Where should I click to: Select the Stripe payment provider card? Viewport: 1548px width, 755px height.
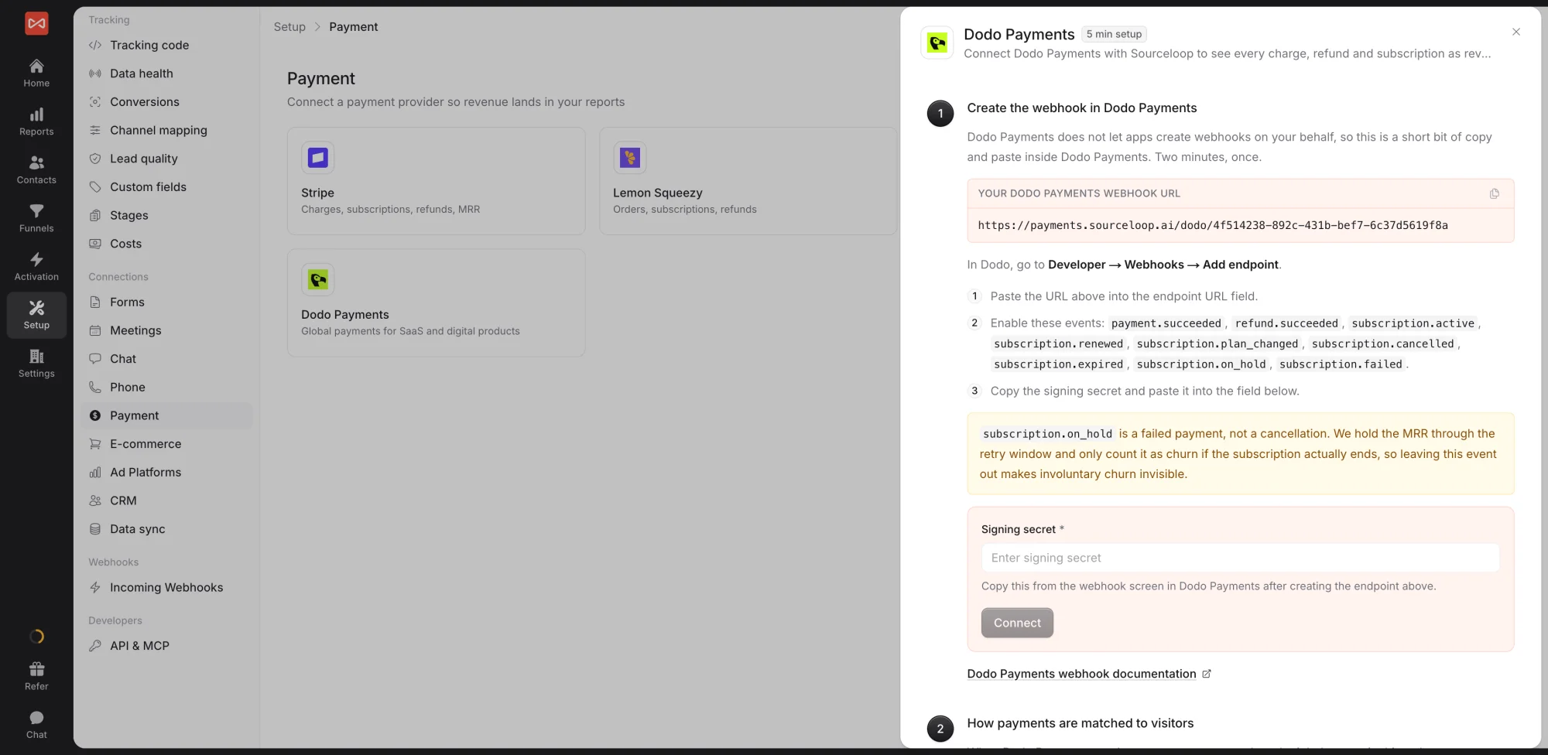436,181
